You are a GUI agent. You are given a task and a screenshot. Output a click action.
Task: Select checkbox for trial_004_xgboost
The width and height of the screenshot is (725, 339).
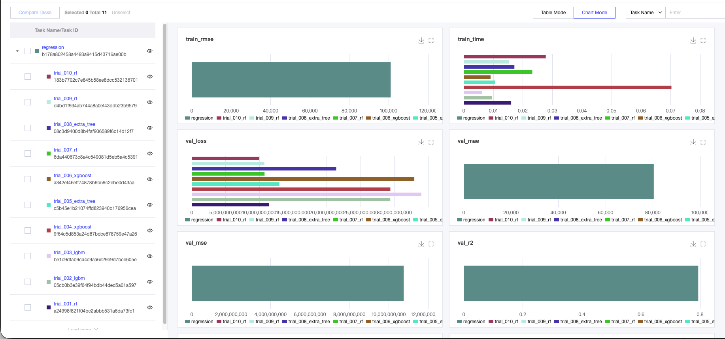tap(28, 230)
